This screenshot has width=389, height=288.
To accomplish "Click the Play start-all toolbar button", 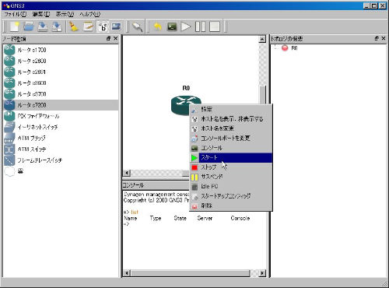I will (x=186, y=26).
